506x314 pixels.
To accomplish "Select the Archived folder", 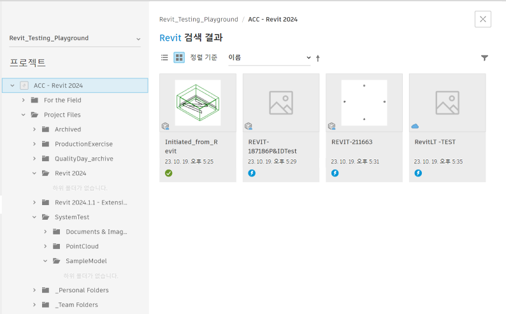I will click(x=68, y=129).
